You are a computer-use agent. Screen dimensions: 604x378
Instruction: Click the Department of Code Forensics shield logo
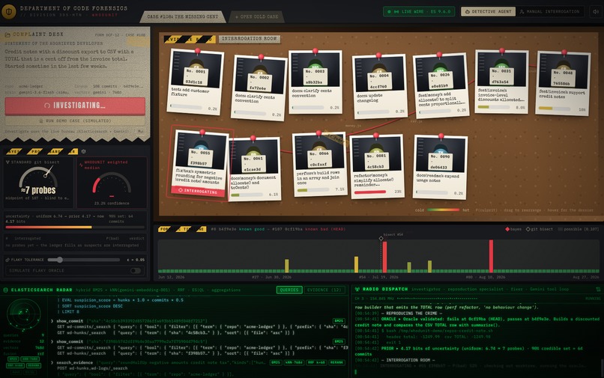coord(9,11)
